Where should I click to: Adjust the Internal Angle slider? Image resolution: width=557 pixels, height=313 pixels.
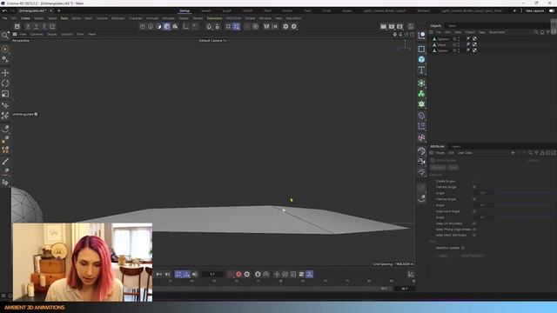point(525,205)
